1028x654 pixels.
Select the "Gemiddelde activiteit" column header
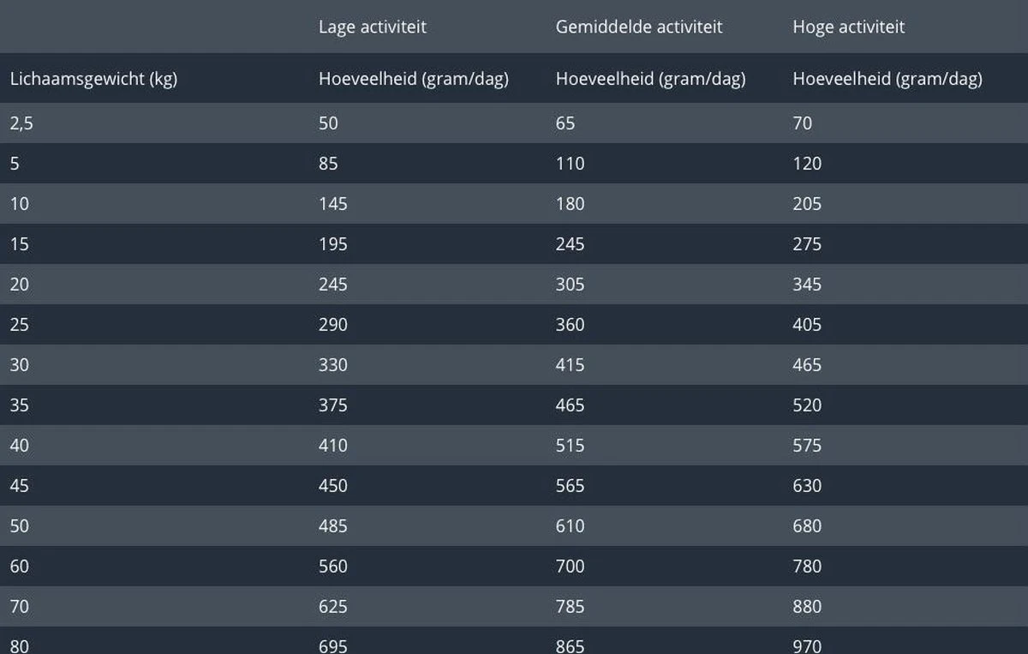pos(639,27)
